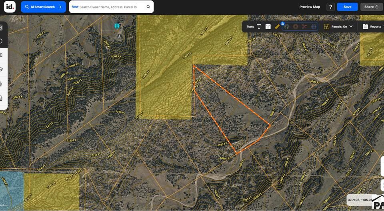Toggle Parcels: On setting

click(339, 26)
